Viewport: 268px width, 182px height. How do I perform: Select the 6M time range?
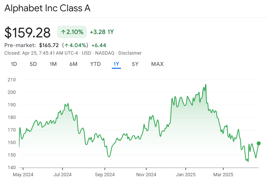click(73, 64)
